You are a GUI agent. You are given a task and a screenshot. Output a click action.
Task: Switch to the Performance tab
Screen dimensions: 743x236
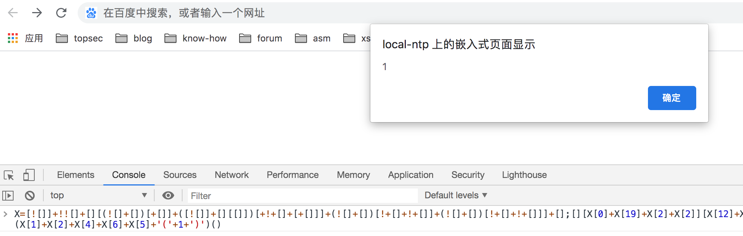coord(293,175)
